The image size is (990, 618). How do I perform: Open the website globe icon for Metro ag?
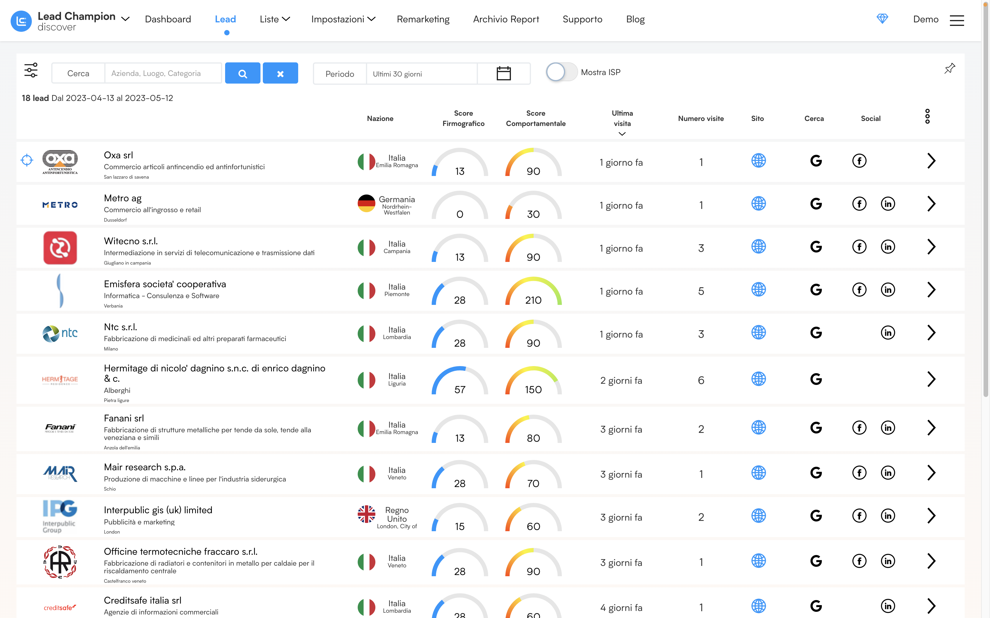pyautogui.click(x=758, y=203)
